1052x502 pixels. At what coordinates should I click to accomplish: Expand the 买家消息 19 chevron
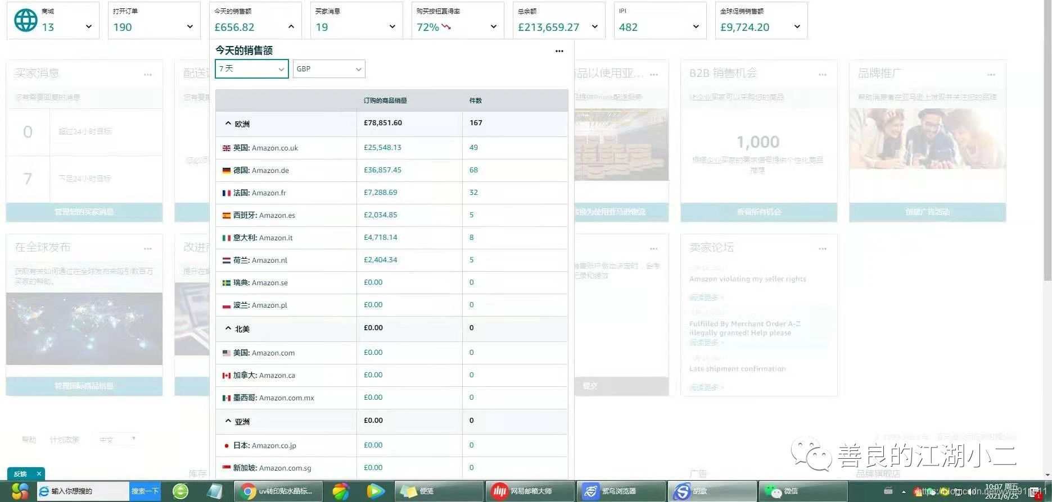pyautogui.click(x=392, y=26)
